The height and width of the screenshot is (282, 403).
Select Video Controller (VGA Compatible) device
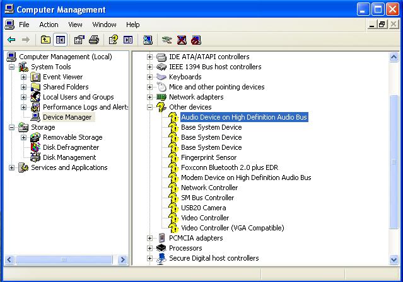232,228
